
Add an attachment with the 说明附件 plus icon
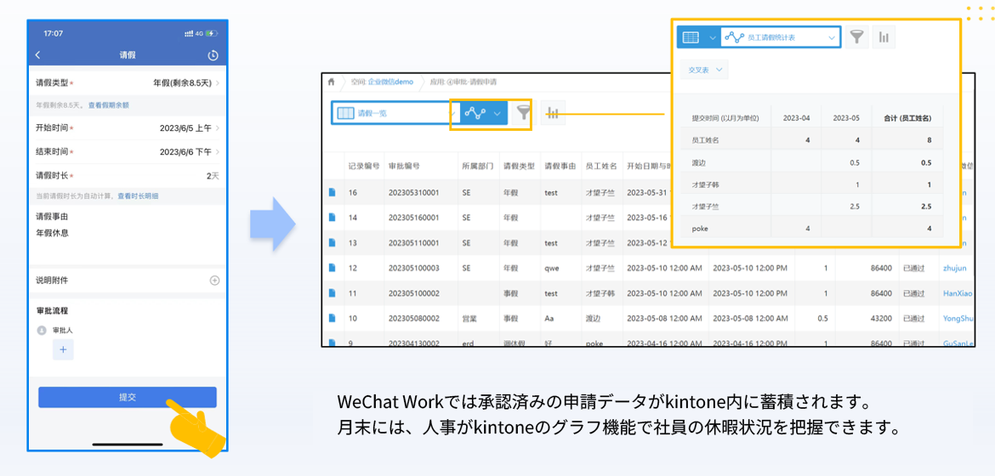pyautogui.click(x=214, y=280)
